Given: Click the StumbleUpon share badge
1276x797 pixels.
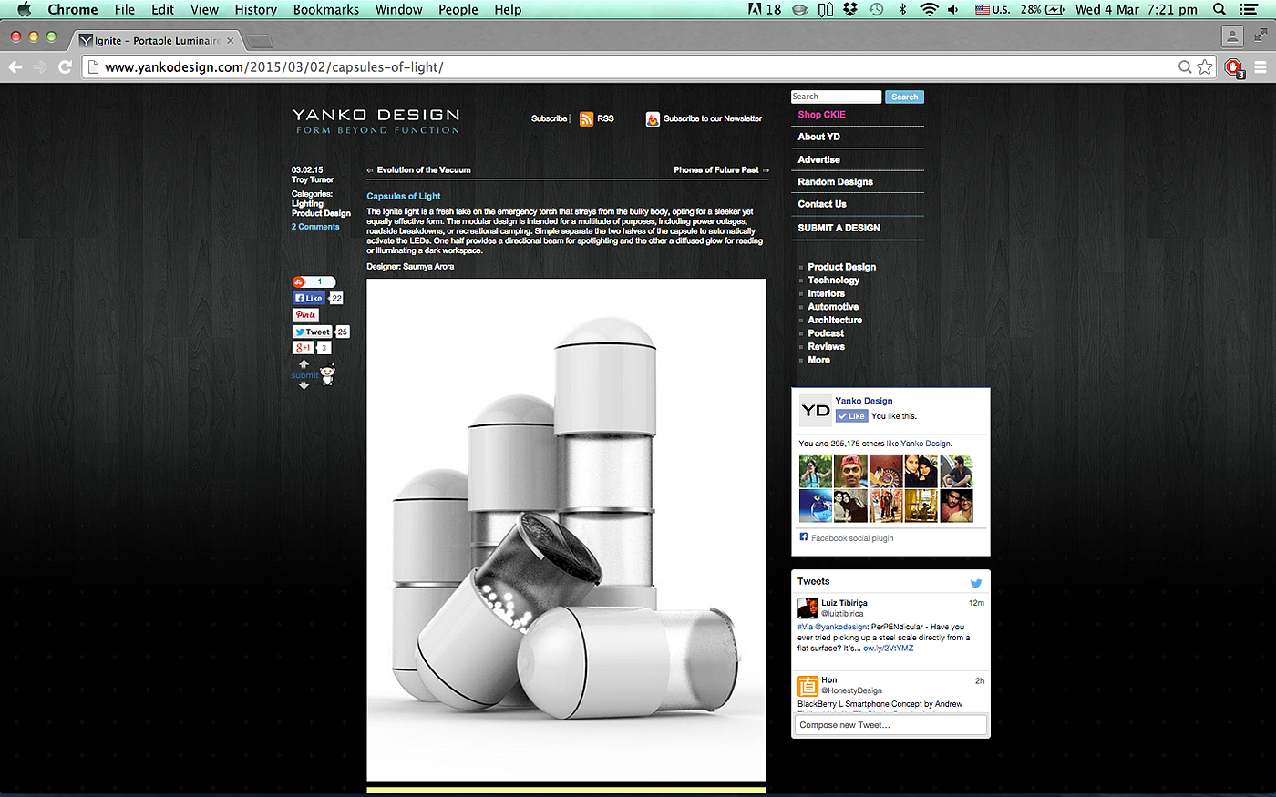Looking at the screenshot, I should [x=314, y=281].
